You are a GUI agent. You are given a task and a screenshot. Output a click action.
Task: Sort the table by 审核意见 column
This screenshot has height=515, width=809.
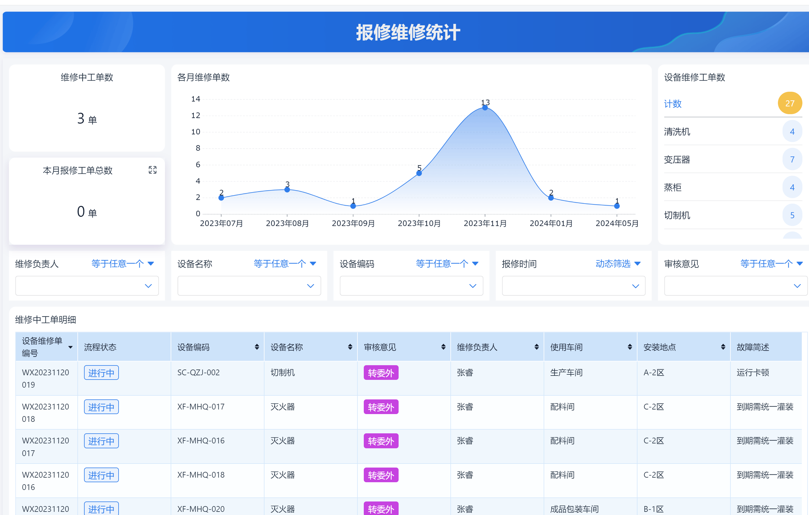(x=443, y=347)
